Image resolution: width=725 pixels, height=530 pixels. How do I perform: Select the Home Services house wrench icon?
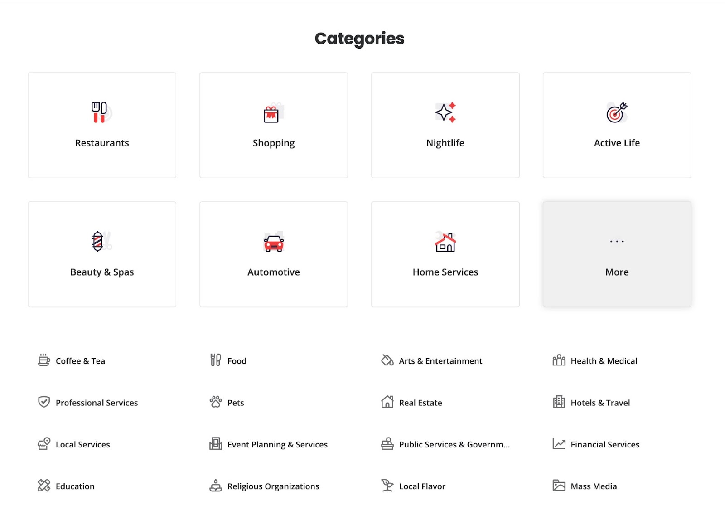[445, 243]
